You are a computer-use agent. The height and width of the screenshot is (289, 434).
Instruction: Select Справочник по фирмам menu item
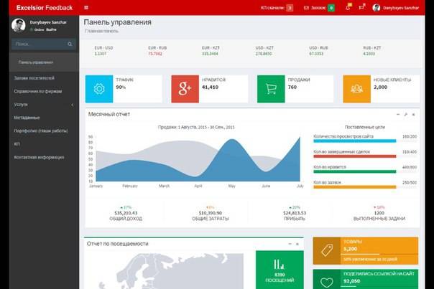coord(37,91)
